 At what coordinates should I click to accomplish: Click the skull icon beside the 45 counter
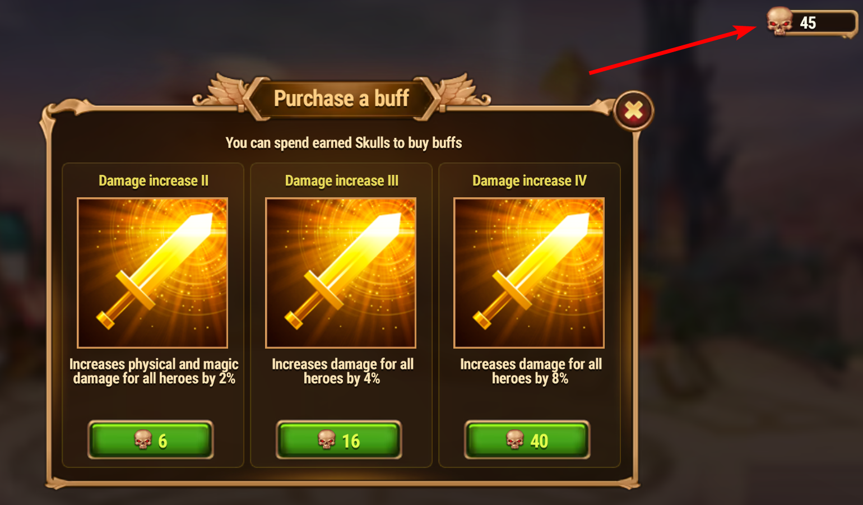point(780,21)
